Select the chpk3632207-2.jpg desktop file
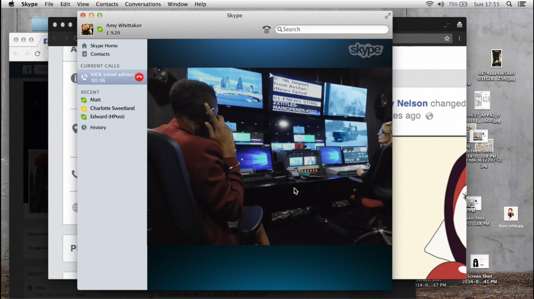 tap(484, 153)
